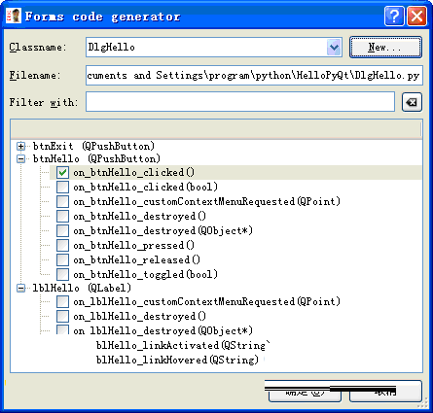Select on_btnHello_destroyed() label text

coord(139,216)
